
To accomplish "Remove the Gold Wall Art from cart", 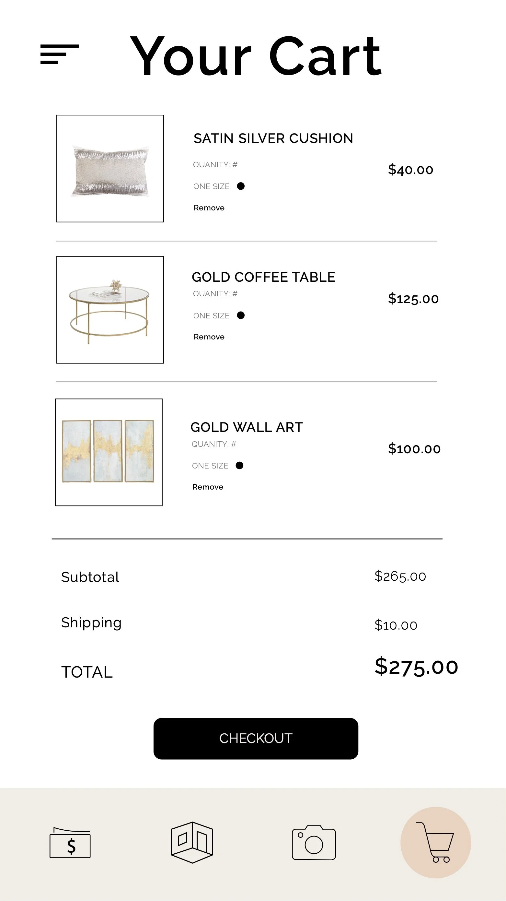I will (208, 487).
